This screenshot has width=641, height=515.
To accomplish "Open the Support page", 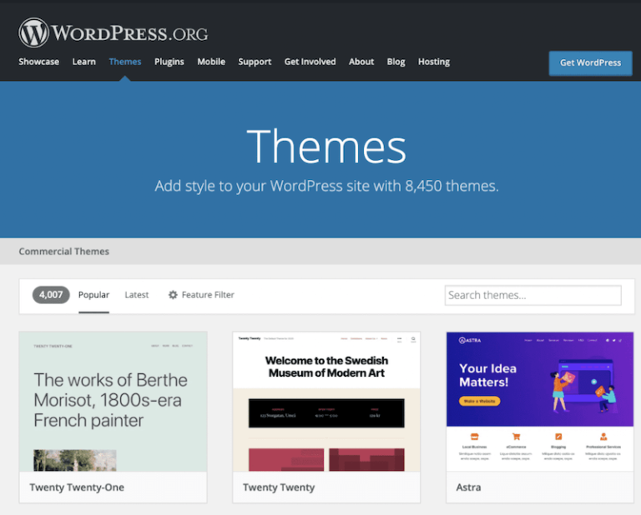I will (x=255, y=62).
